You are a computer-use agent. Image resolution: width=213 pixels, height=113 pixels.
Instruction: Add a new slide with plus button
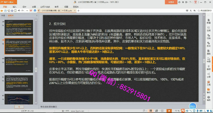[19, 107]
